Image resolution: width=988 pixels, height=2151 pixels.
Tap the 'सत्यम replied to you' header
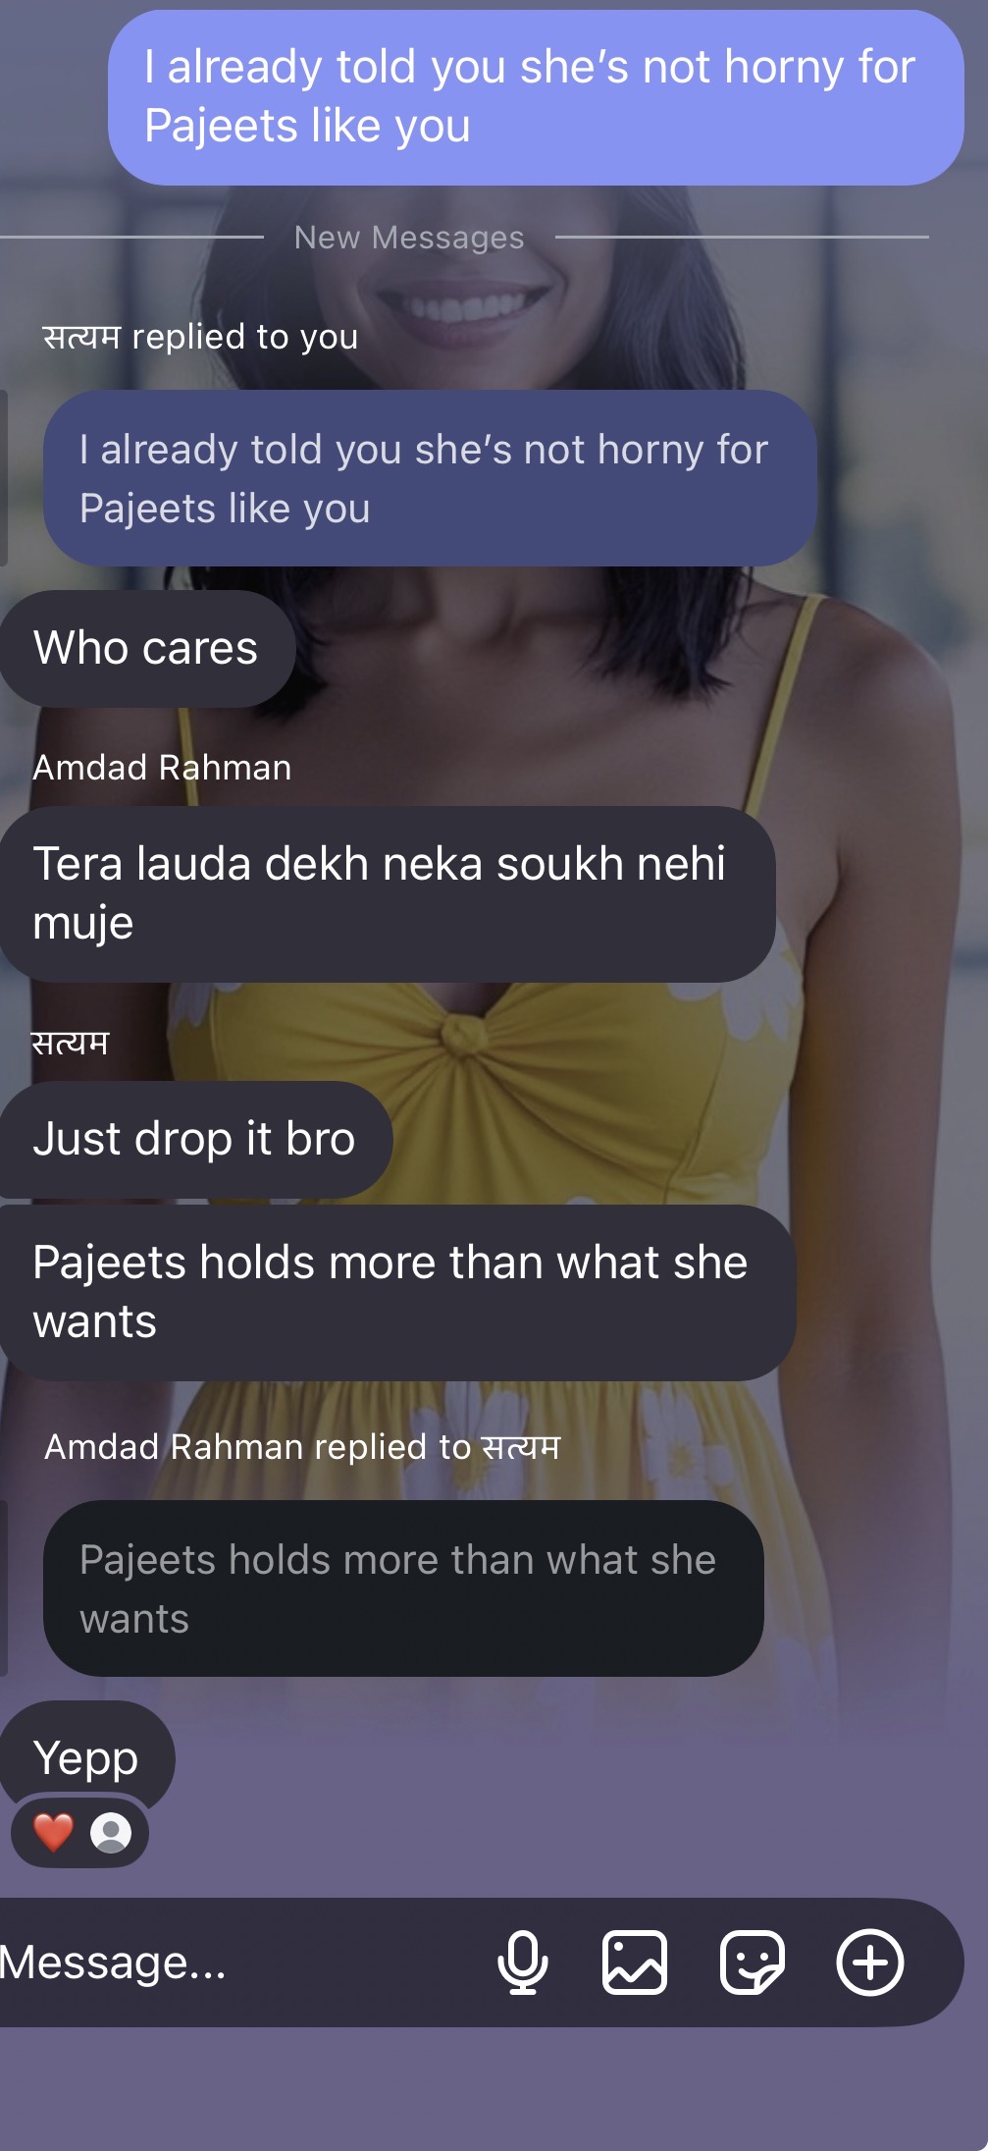[200, 336]
